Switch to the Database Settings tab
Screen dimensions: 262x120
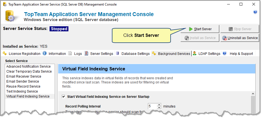tap(133, 54)
